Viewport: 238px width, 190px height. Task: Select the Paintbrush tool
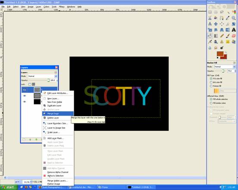(x=228, y=36)
